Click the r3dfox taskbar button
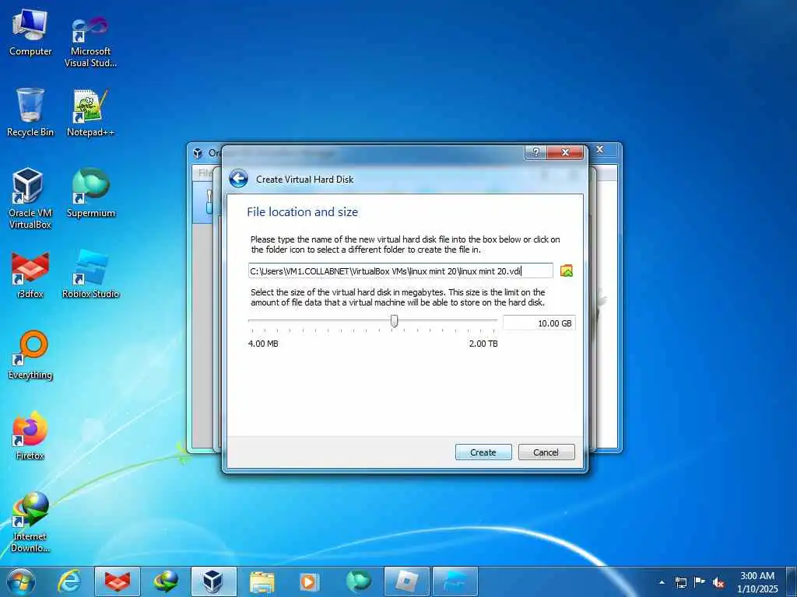 click(x=118, y=581)
